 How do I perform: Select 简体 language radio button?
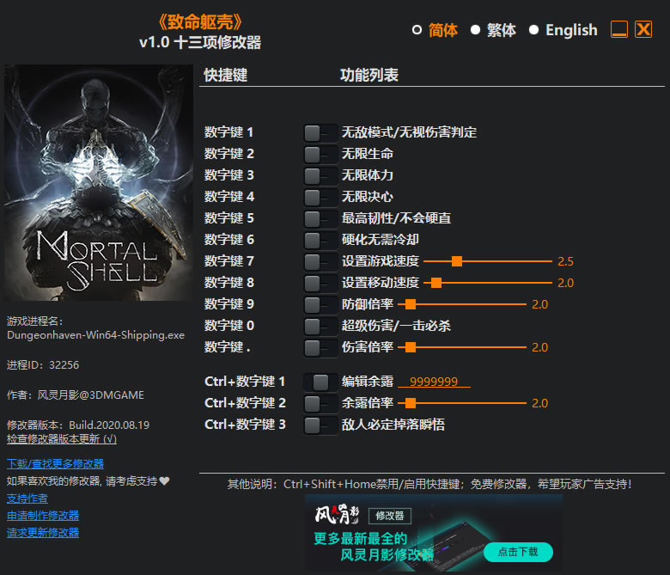click(x=417, y=30)
